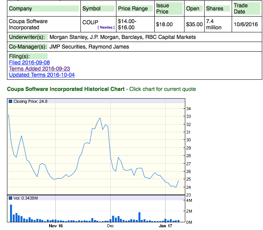The image size is (263, 230).
Task: Click the Underwriter(s) label
Action: click(27, 37)
